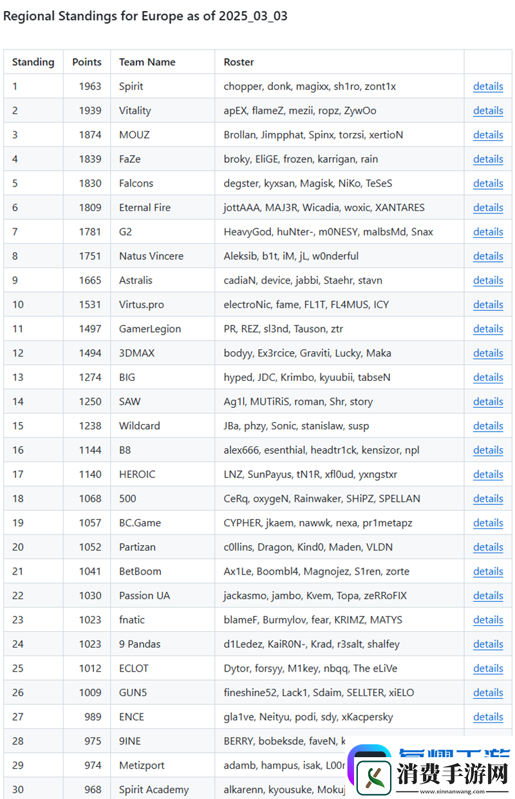Select standing number 22
Screen dimensions: 515x799
(18, 596)
